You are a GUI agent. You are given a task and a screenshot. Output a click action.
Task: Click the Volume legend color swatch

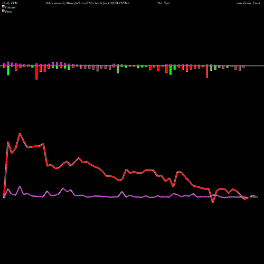point(3,6)
